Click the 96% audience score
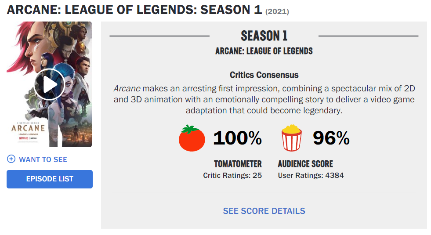 (331, 138)
